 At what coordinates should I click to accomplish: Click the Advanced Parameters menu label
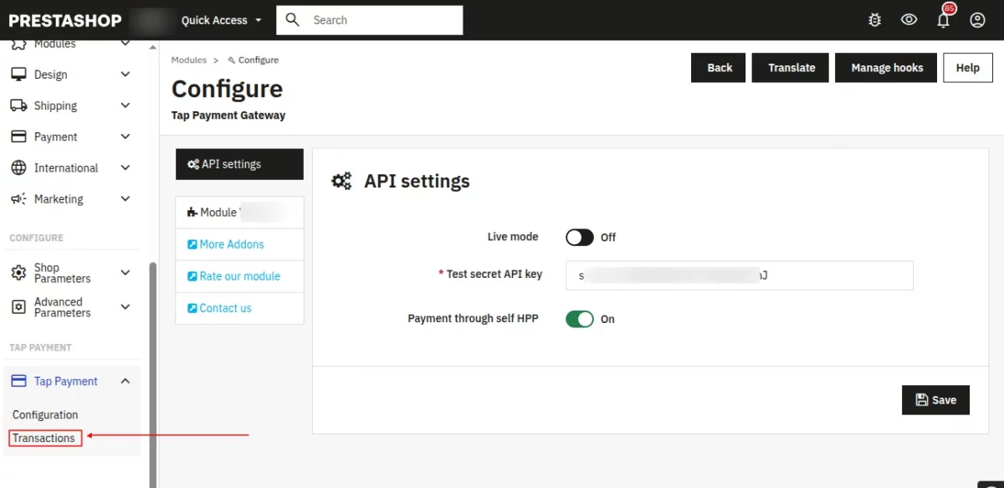tap(62, 307)
